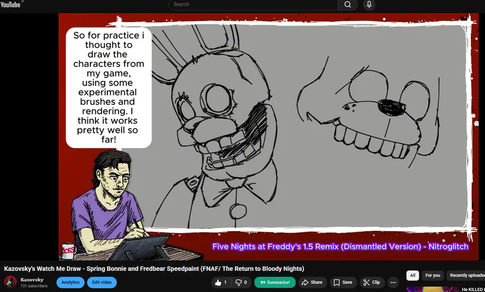Open video Analytics
This screenshot has height=292, width=485.
tap(70, 282)
